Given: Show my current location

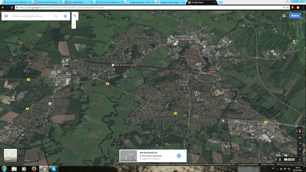Looking at the screenshot, I should click(300, 143).
